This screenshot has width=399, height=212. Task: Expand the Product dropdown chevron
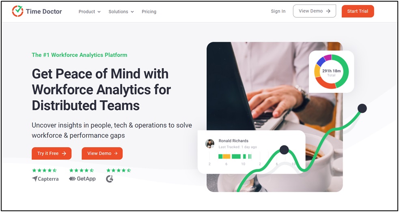(99, 12)
